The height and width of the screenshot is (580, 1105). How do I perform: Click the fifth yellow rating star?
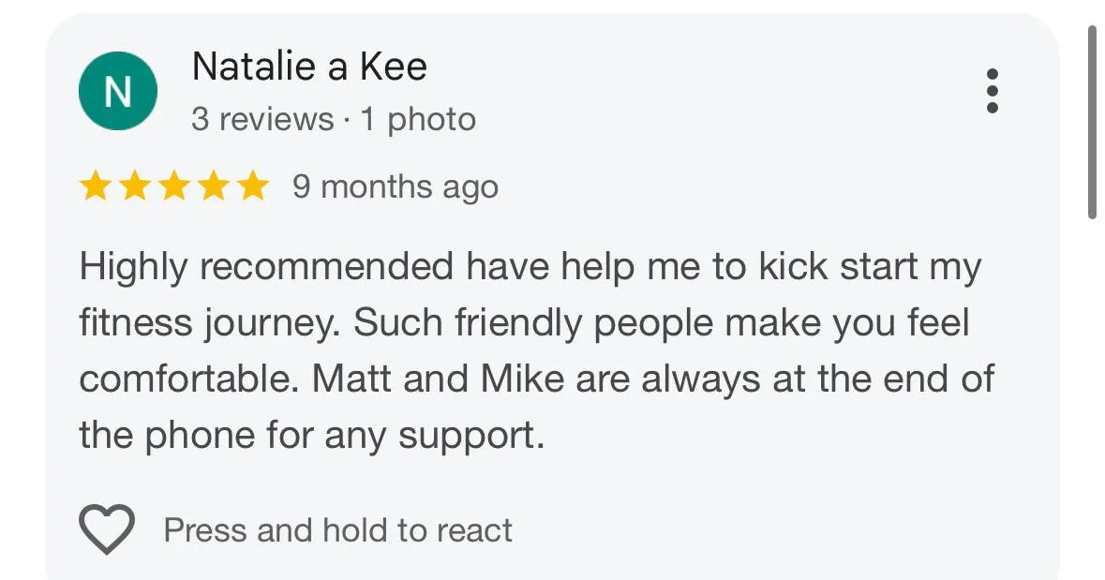(x=252, y=186)
